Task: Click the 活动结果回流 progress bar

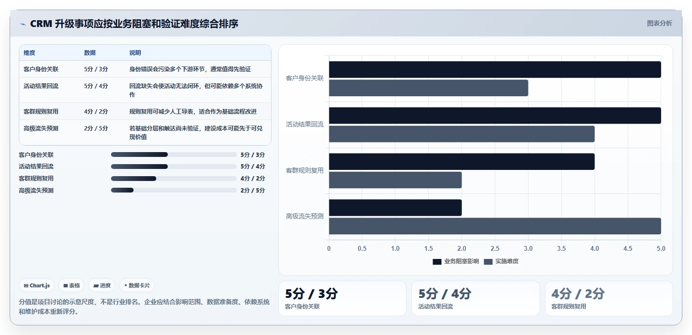Action: [x=174, y=167]
